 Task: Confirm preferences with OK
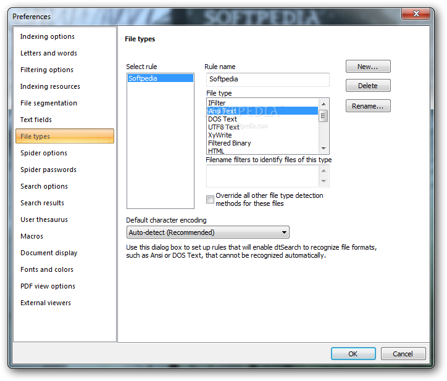(353, 354)
